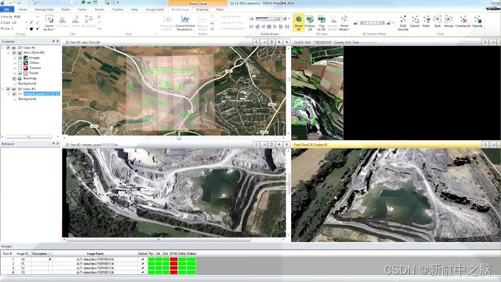This screenshot has width=501, height=282.
Task: Click the Select by Box tool
Action: (49, 23)
